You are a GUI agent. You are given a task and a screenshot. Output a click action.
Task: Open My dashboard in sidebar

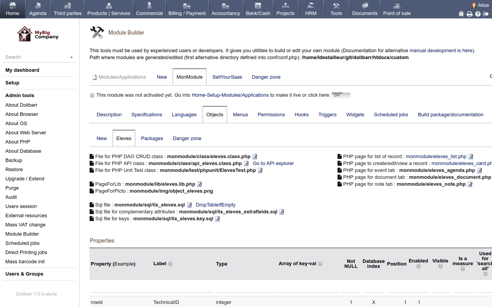pos(22,70)
